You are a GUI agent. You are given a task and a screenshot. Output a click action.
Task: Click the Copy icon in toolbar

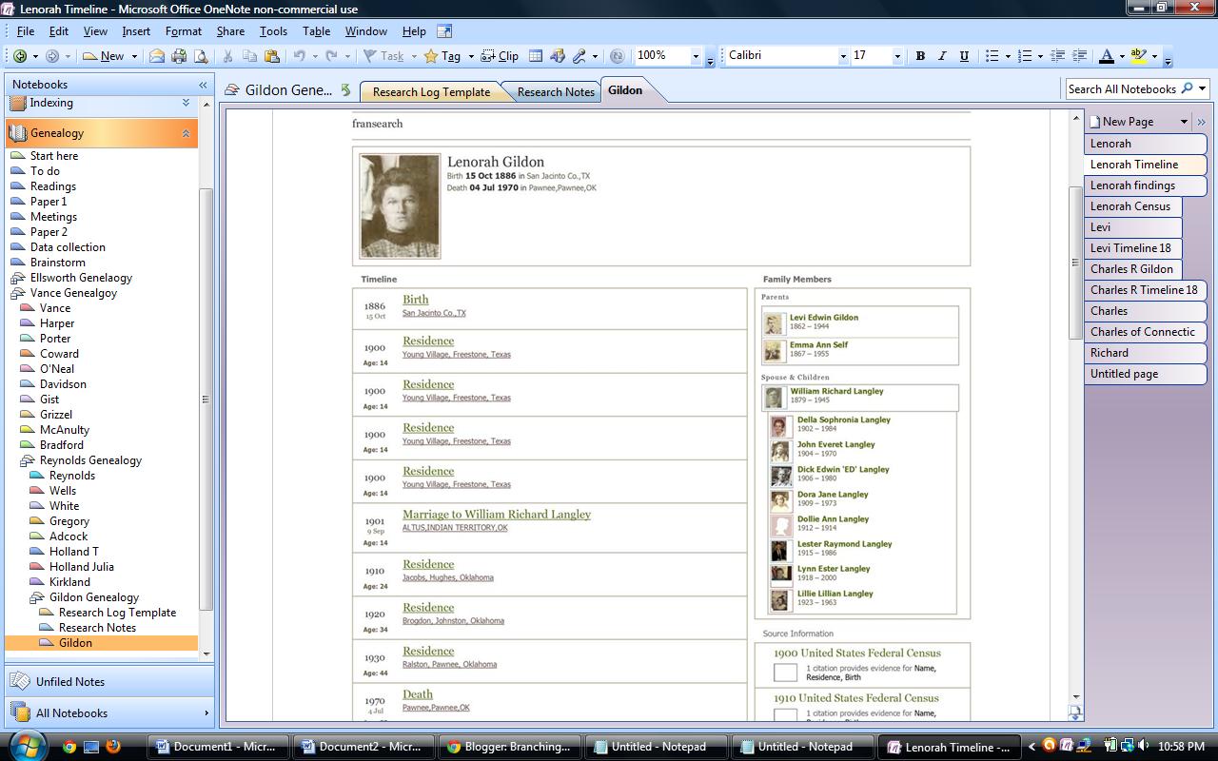point(249,56)
